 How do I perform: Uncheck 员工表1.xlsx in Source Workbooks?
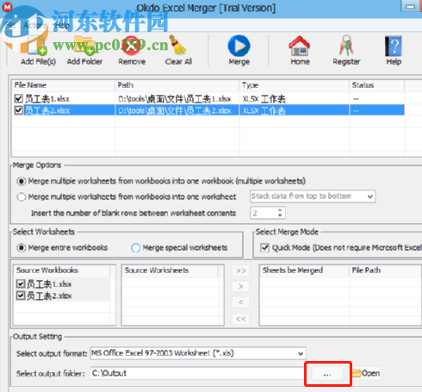pos(21,283)
